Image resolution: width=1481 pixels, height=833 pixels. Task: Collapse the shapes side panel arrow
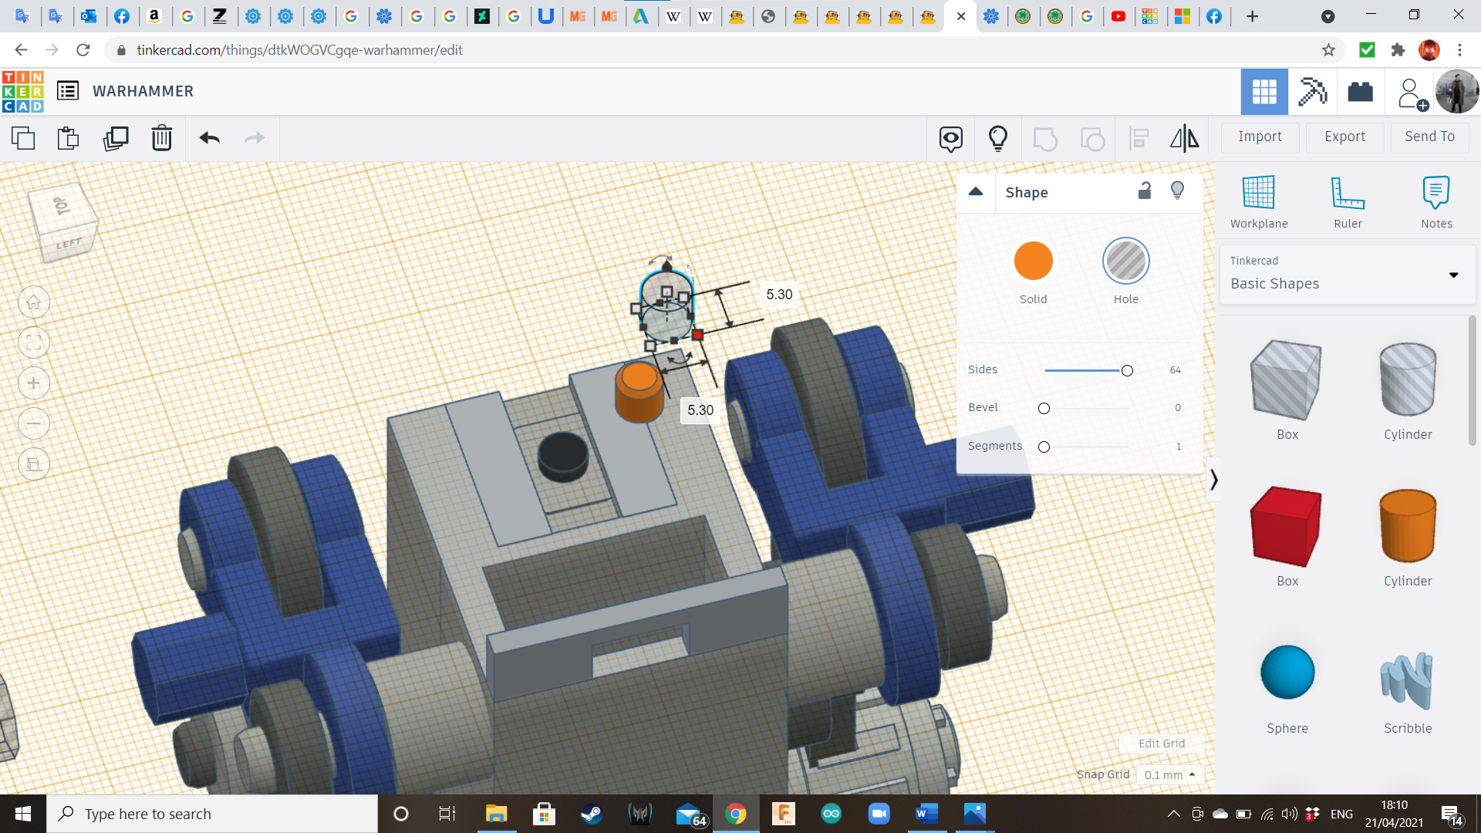tap(1213, 480)
